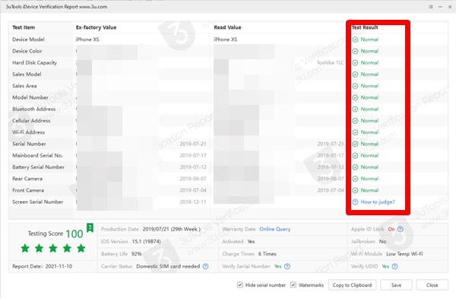Click the Charge Times 6 Times value
456x299 pixels.
[268, 254]
